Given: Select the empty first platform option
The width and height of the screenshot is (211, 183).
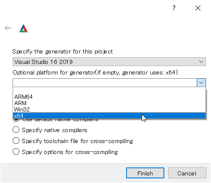Looking at the screenshot, I should [109, 90].
